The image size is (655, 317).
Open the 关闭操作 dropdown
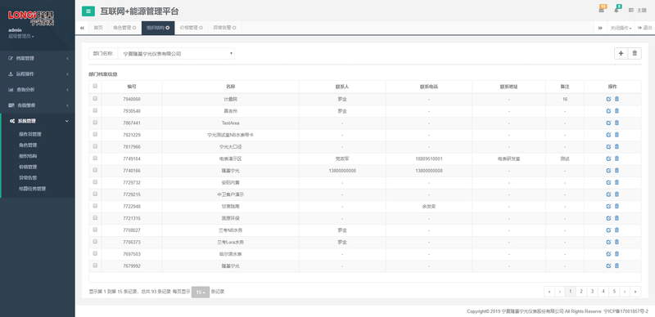[x=621, y=28]
